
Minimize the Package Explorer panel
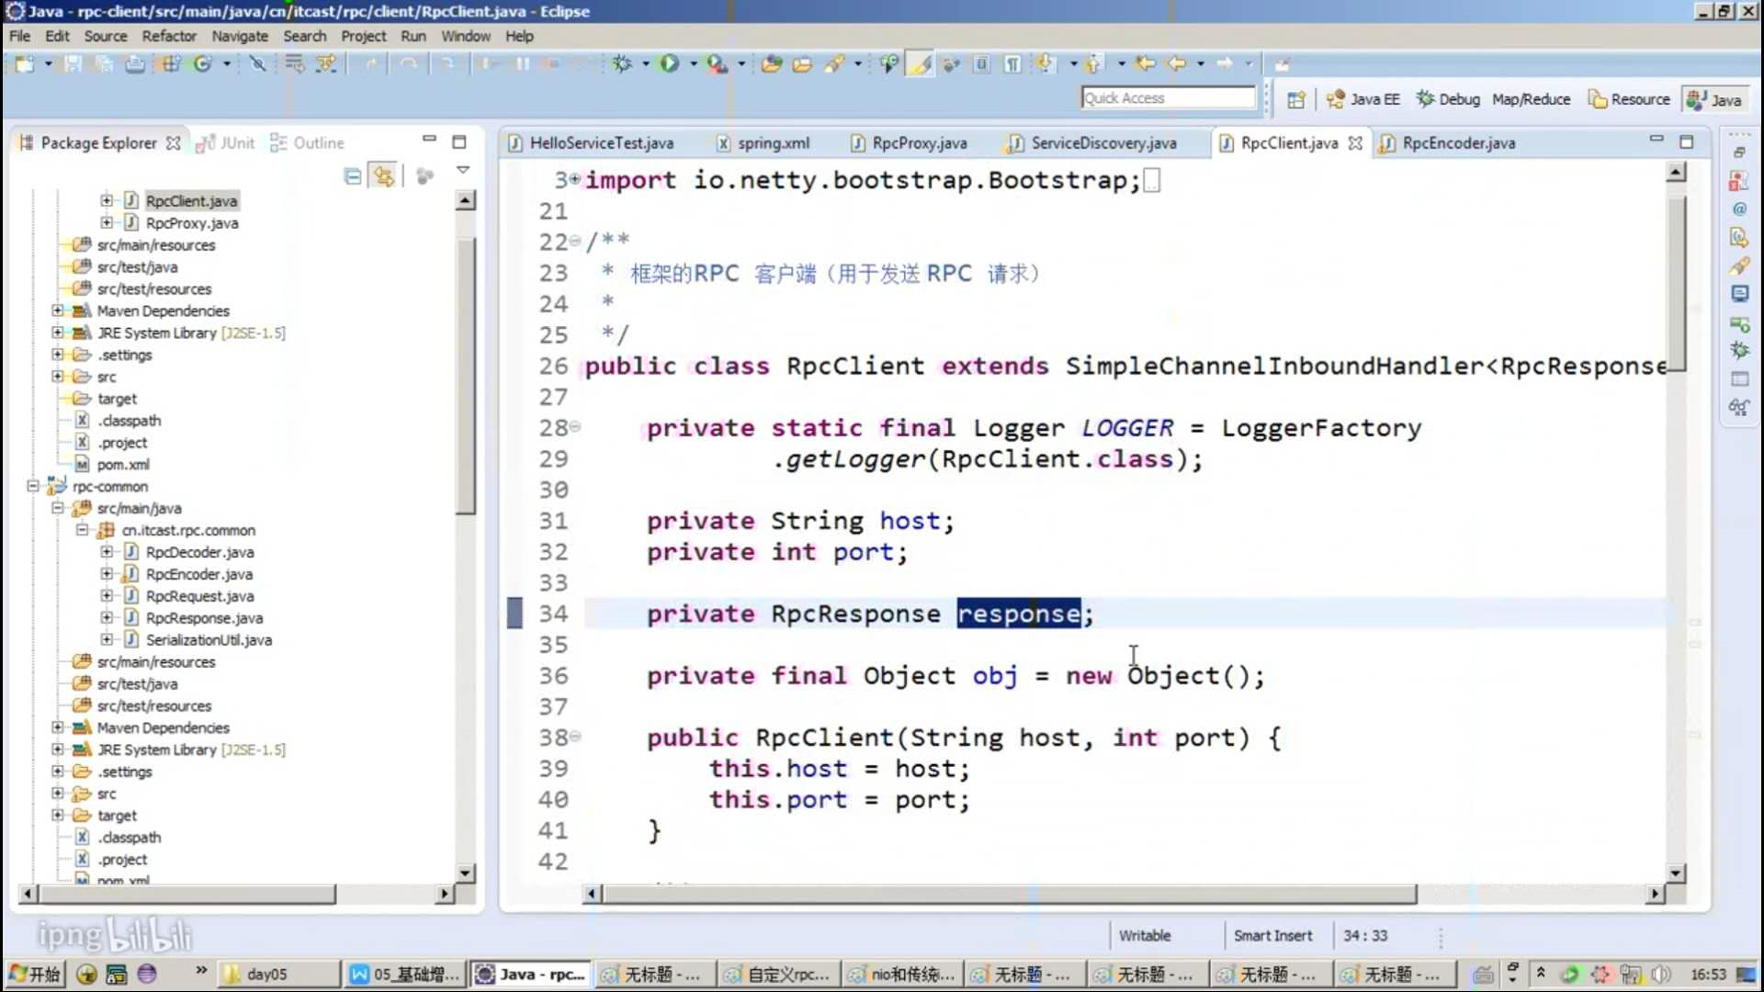point(429,140)
